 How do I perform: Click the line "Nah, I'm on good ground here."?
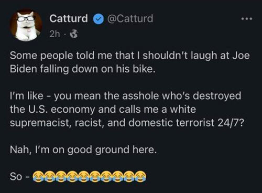pos(83,150)
